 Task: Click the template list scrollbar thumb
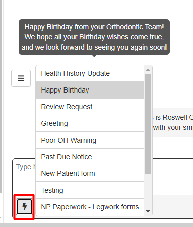[x=148, y=124]
